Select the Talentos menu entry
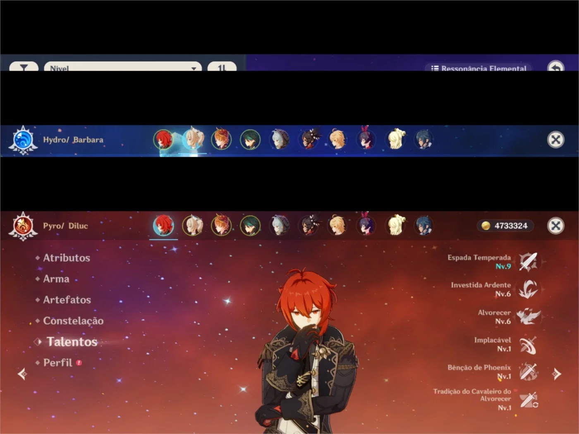Viewport: 579px width, 434px height. (72, 342)
